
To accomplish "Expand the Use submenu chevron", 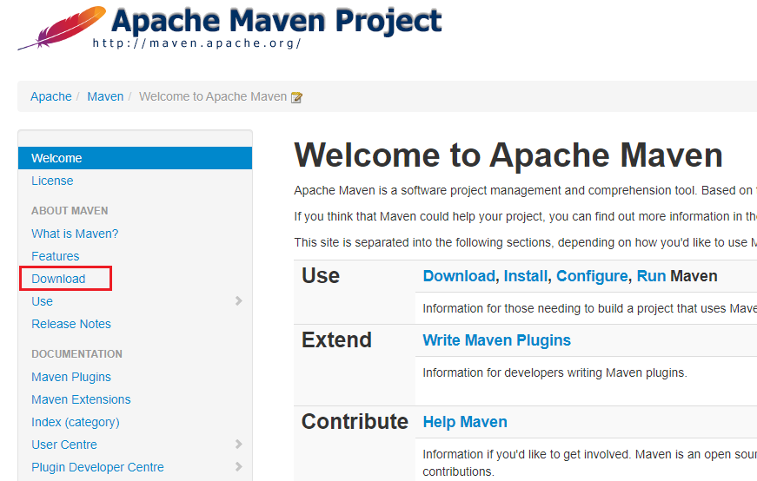I will click(238, 301).
